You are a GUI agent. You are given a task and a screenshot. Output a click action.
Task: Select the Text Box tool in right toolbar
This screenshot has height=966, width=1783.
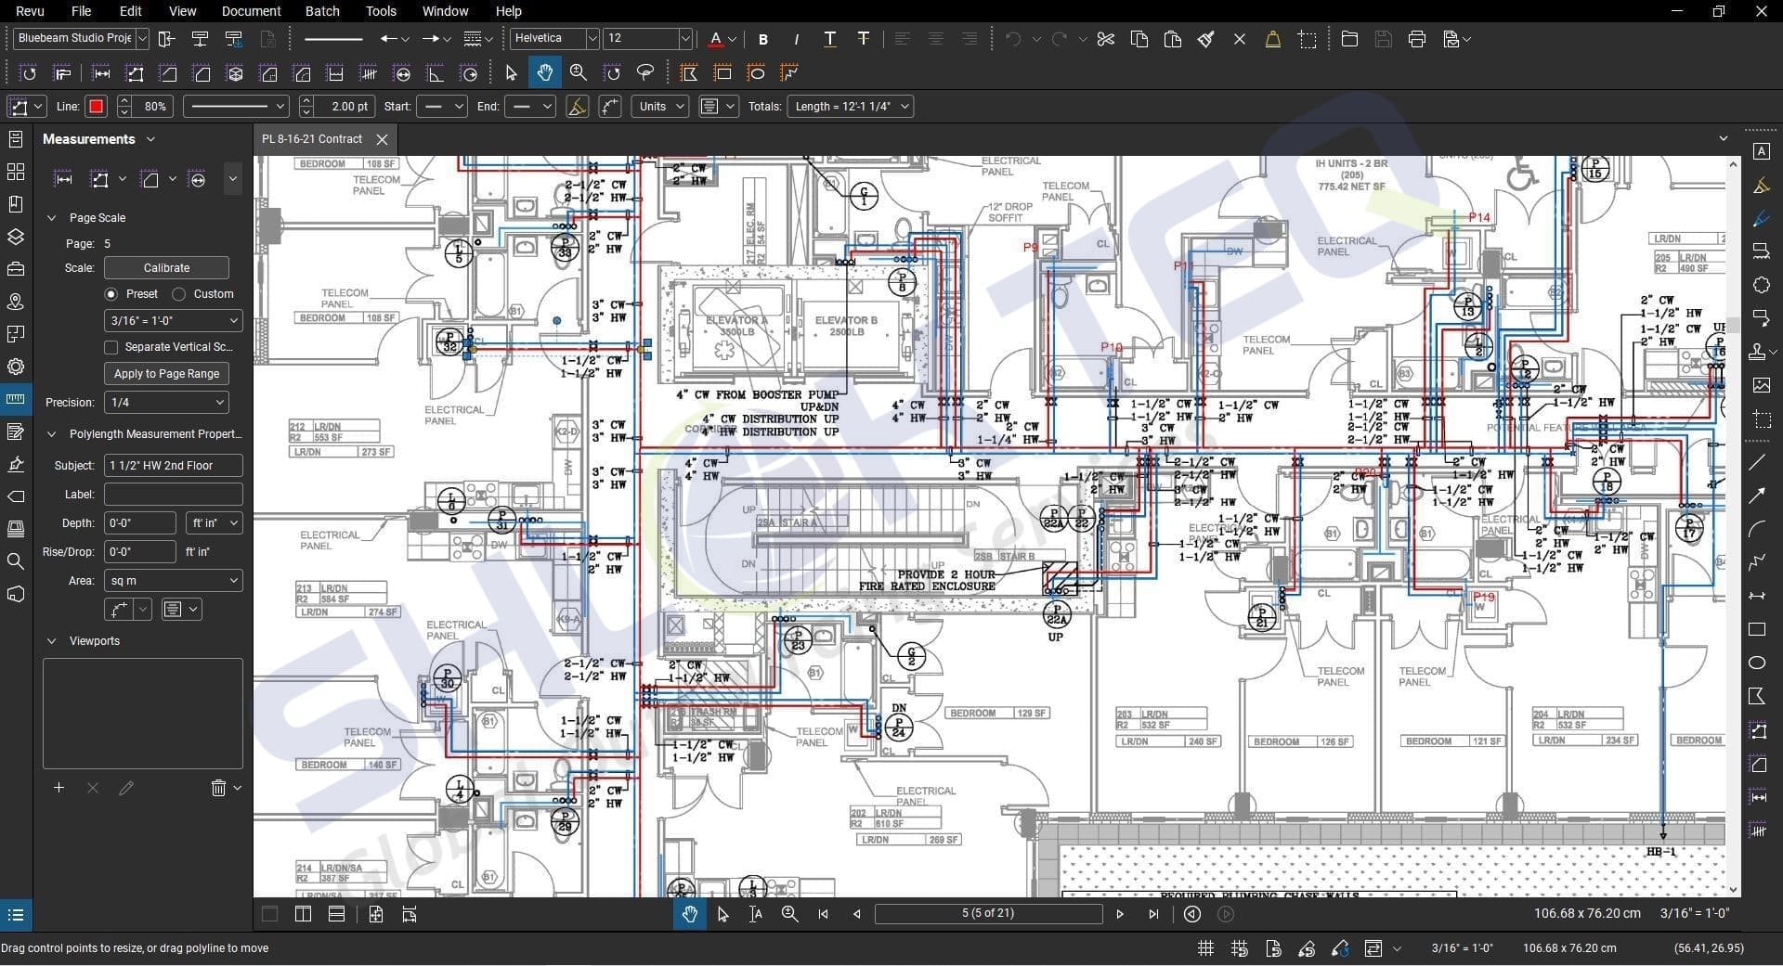coord(1761,151)
